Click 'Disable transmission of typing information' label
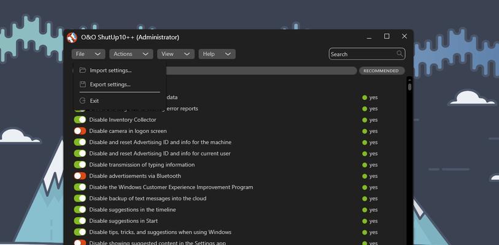Screen dimensions: 499x245 tap(142, 165)
